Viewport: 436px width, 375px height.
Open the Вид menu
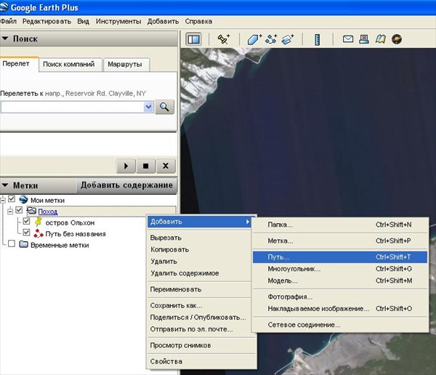click(x=83, y=21)
